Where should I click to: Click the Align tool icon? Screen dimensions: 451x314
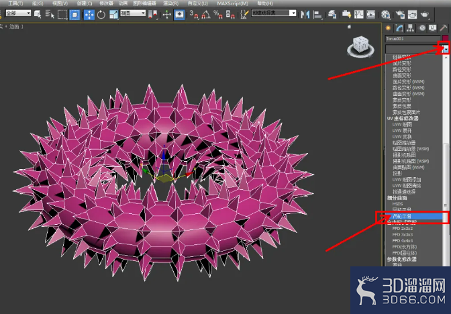coord(317,14)
